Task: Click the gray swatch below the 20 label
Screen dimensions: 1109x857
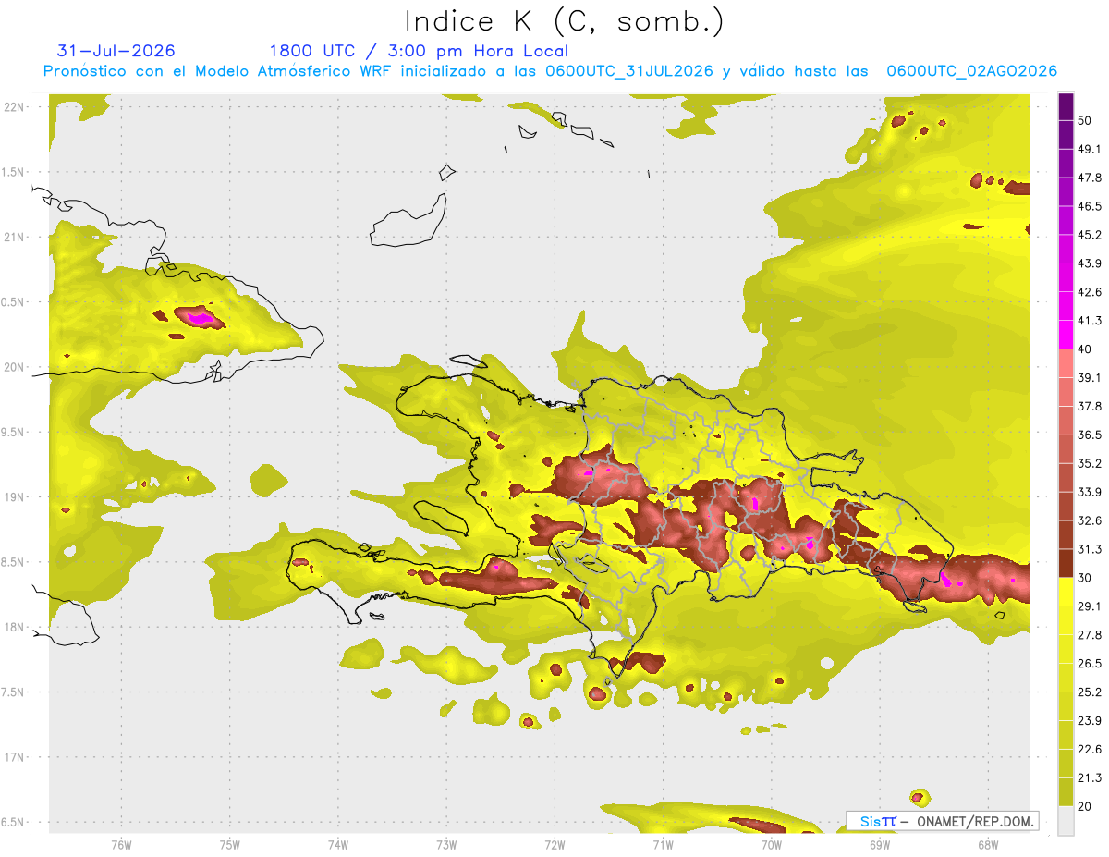Action: [1066, 820]
